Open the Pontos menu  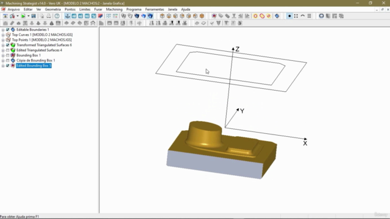click(x=70, y=10)
